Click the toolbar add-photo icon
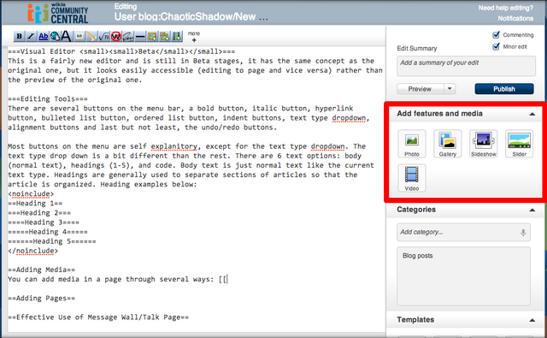Image resolution: width=547 pixels, height=338 pixels. [152, 36]
